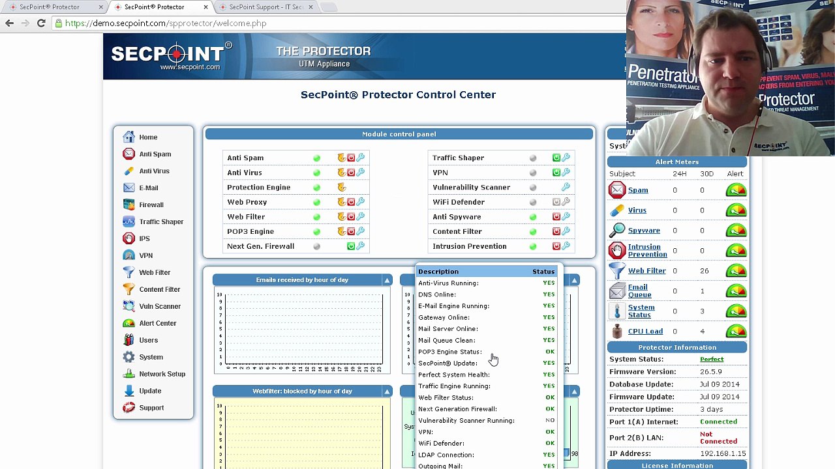Turn off Anti Virus module power button
Image resolution: width=835 pixels, height=469 pixels.
[x=351, y=173]
